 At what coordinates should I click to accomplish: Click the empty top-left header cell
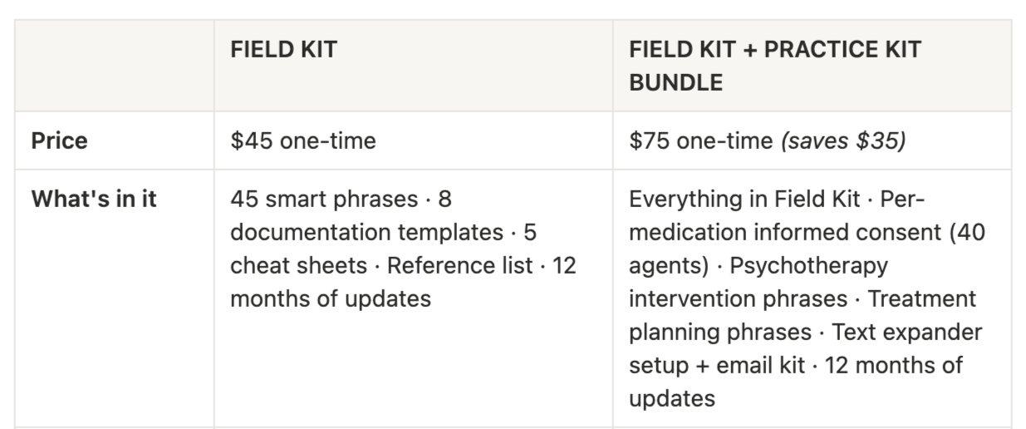(x=114, y=66)
